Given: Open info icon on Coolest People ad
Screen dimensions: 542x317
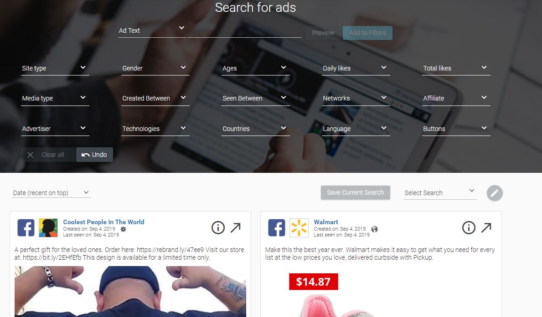Looking at the screenshot, I should click(218, 228).
